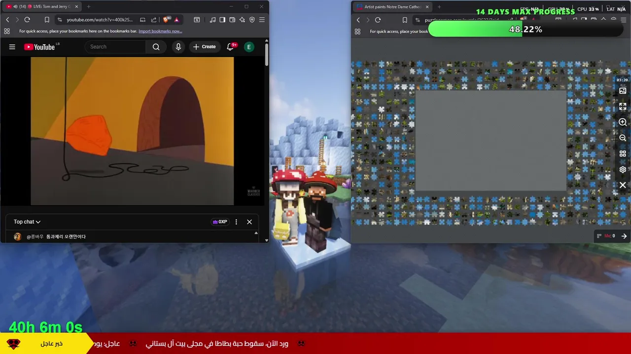Image resolution: width=631 pixels, height=354 pixels.
Task: Click the 40h 6m 0s timer text
Action: pyautogui.click(x=45, y=327)
